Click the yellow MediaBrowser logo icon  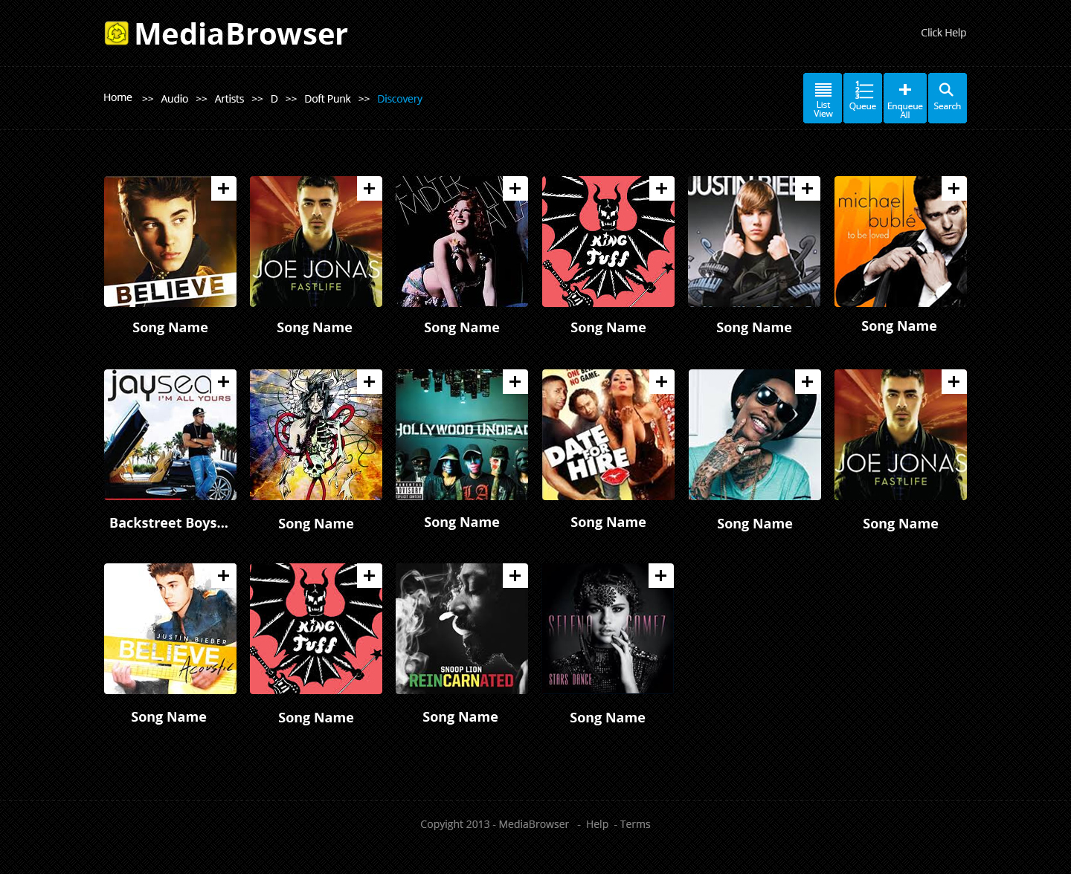pyautogui.click(x=117, y=33)
